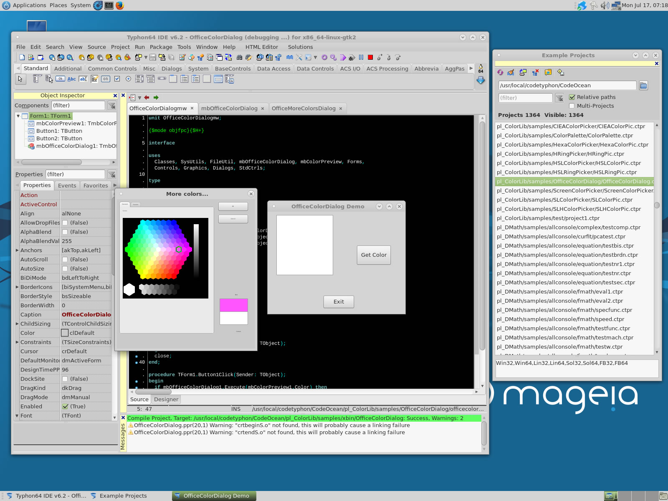Pick the TRadioButton component palette icon
Viewport: 668px width, 501px height.
[x=128, y=79]
